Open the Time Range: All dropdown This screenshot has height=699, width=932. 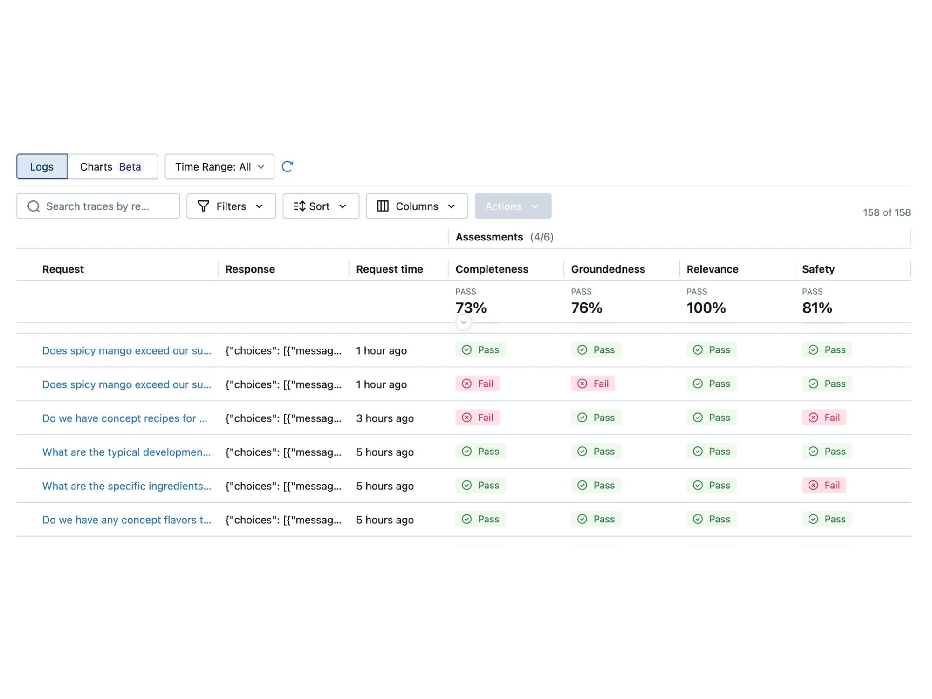[219, 166]
